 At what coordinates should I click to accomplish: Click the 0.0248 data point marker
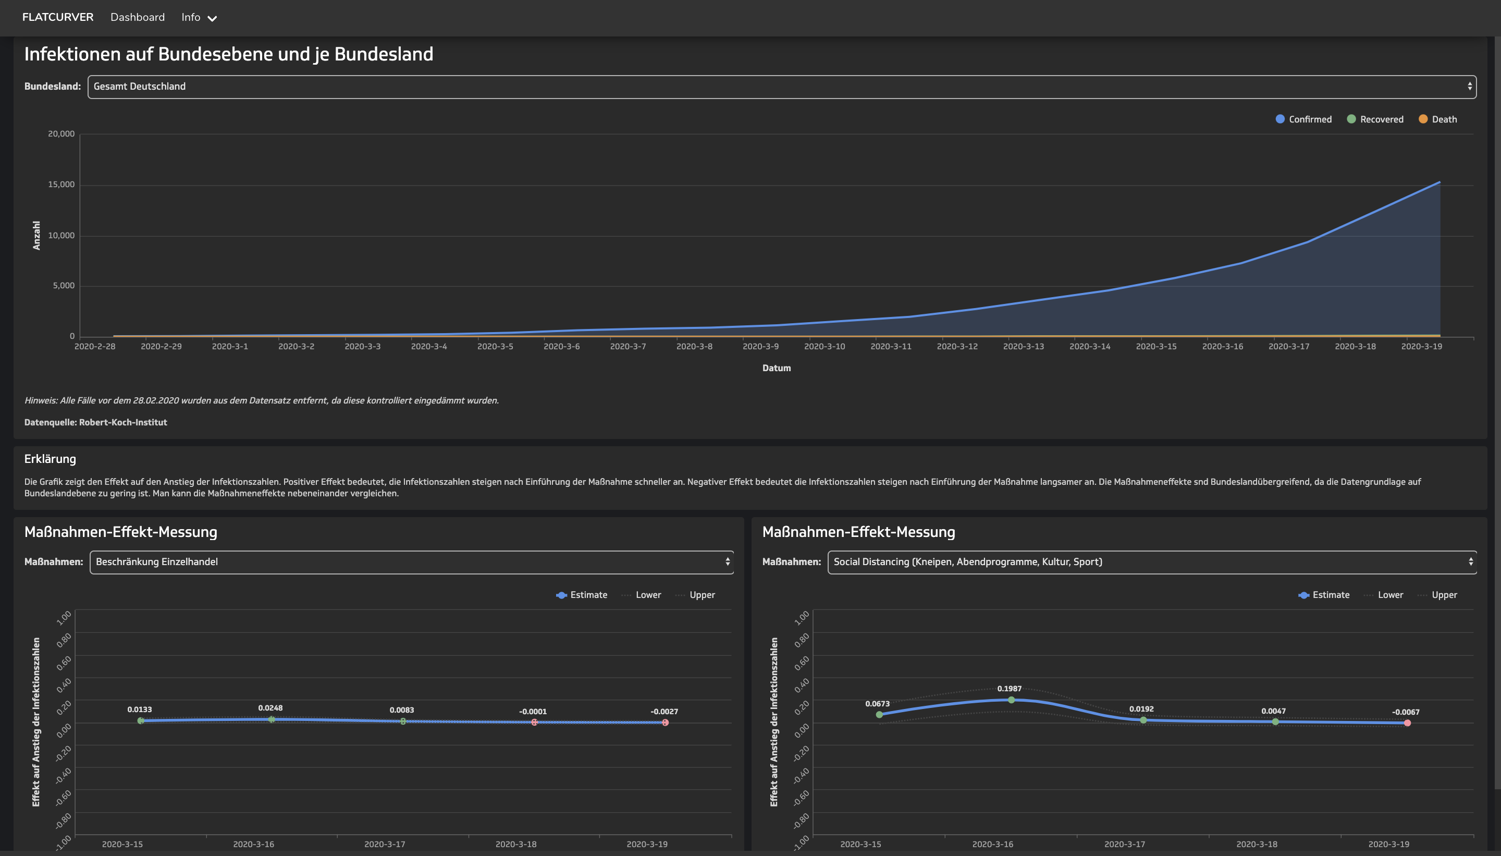[272, 719]
